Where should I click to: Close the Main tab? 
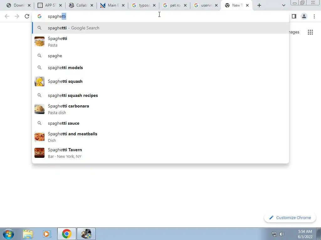tap(123, 5)
